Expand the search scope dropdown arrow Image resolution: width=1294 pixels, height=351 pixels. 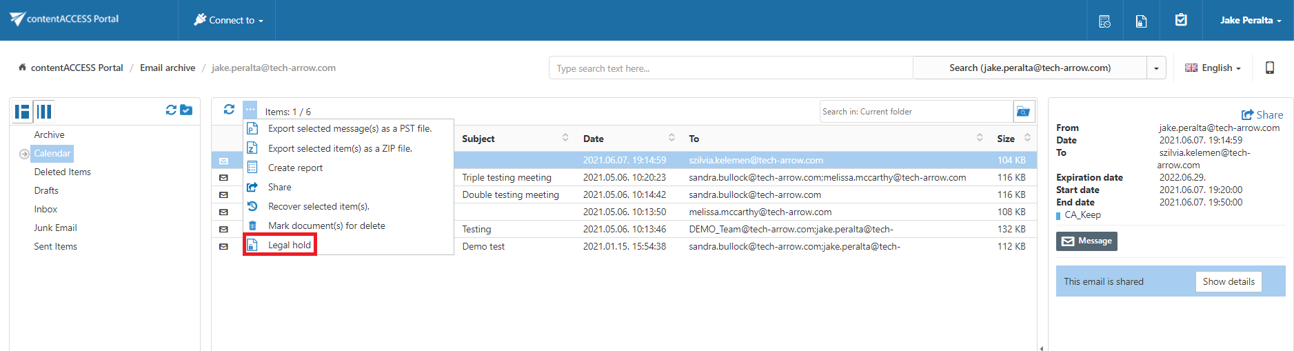tap(1156, 68)
